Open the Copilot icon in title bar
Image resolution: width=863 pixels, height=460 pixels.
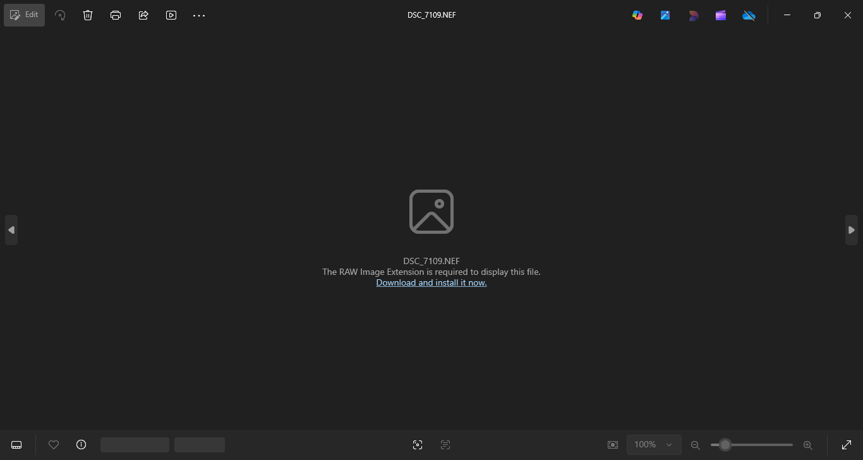pyautogui.click(x=637, y=15)
